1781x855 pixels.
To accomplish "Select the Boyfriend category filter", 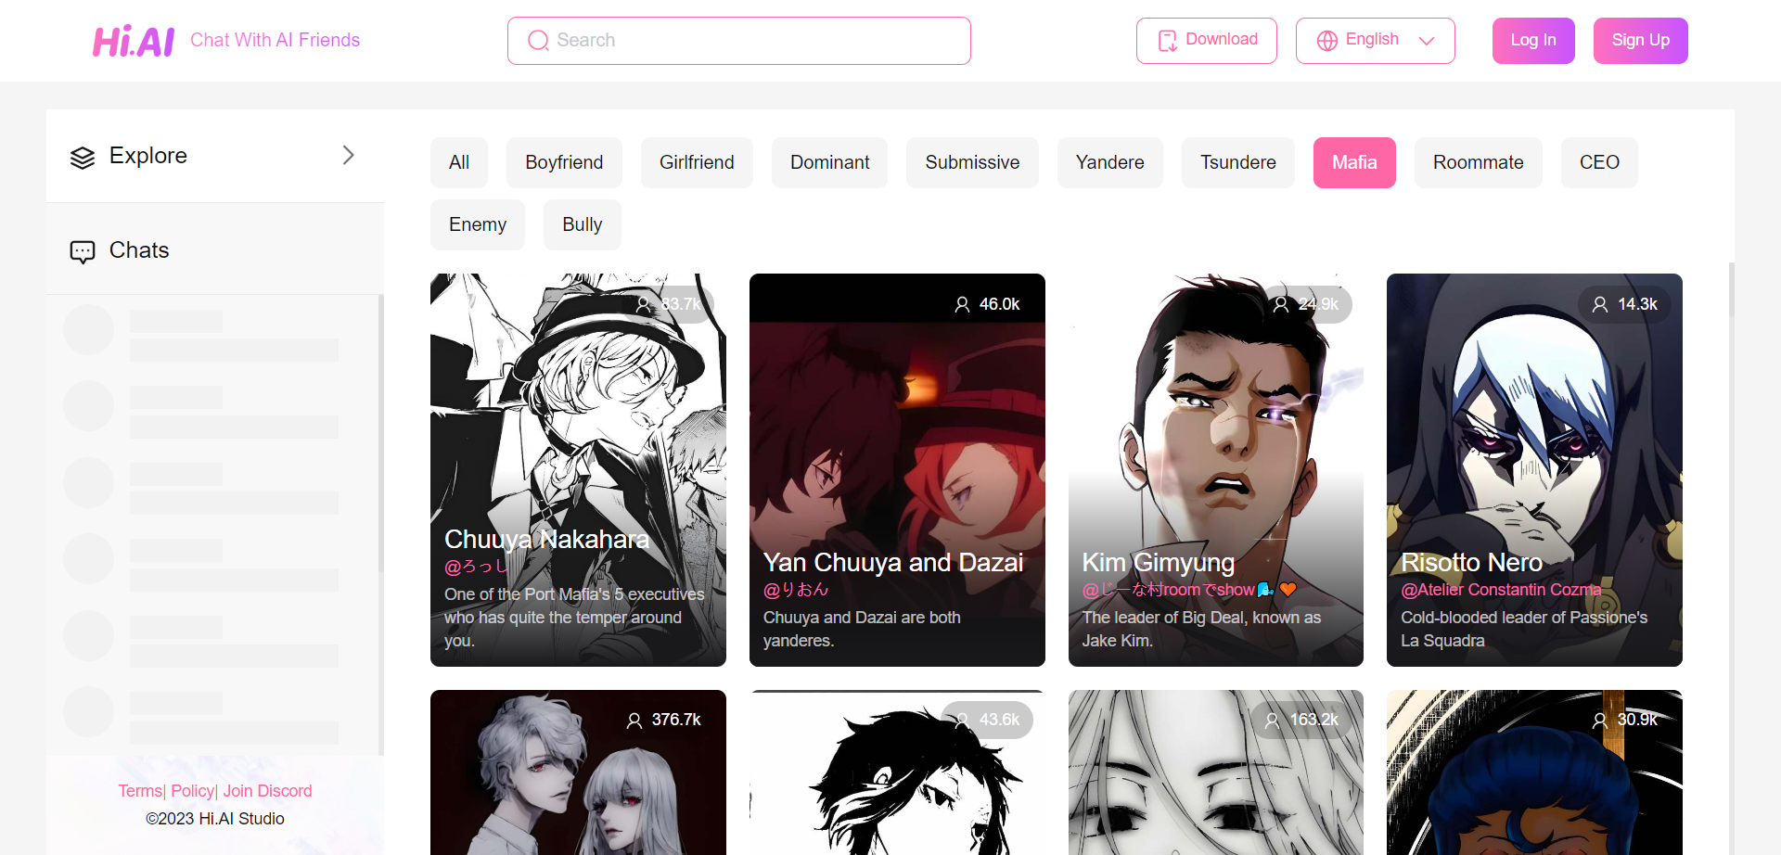I will pos(564,162).
